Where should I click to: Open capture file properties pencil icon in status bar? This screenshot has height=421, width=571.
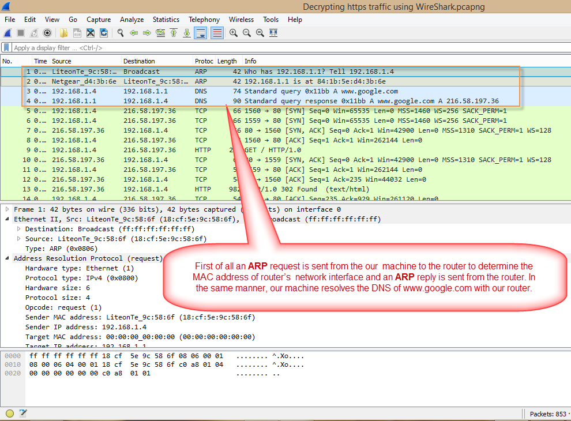(x=23, y=414)
